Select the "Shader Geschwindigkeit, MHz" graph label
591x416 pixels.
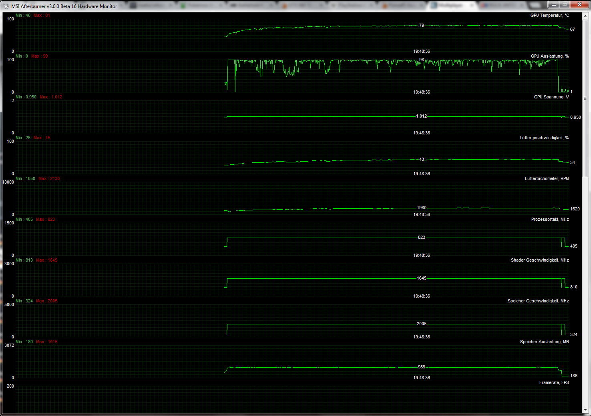tap(540, 260)
